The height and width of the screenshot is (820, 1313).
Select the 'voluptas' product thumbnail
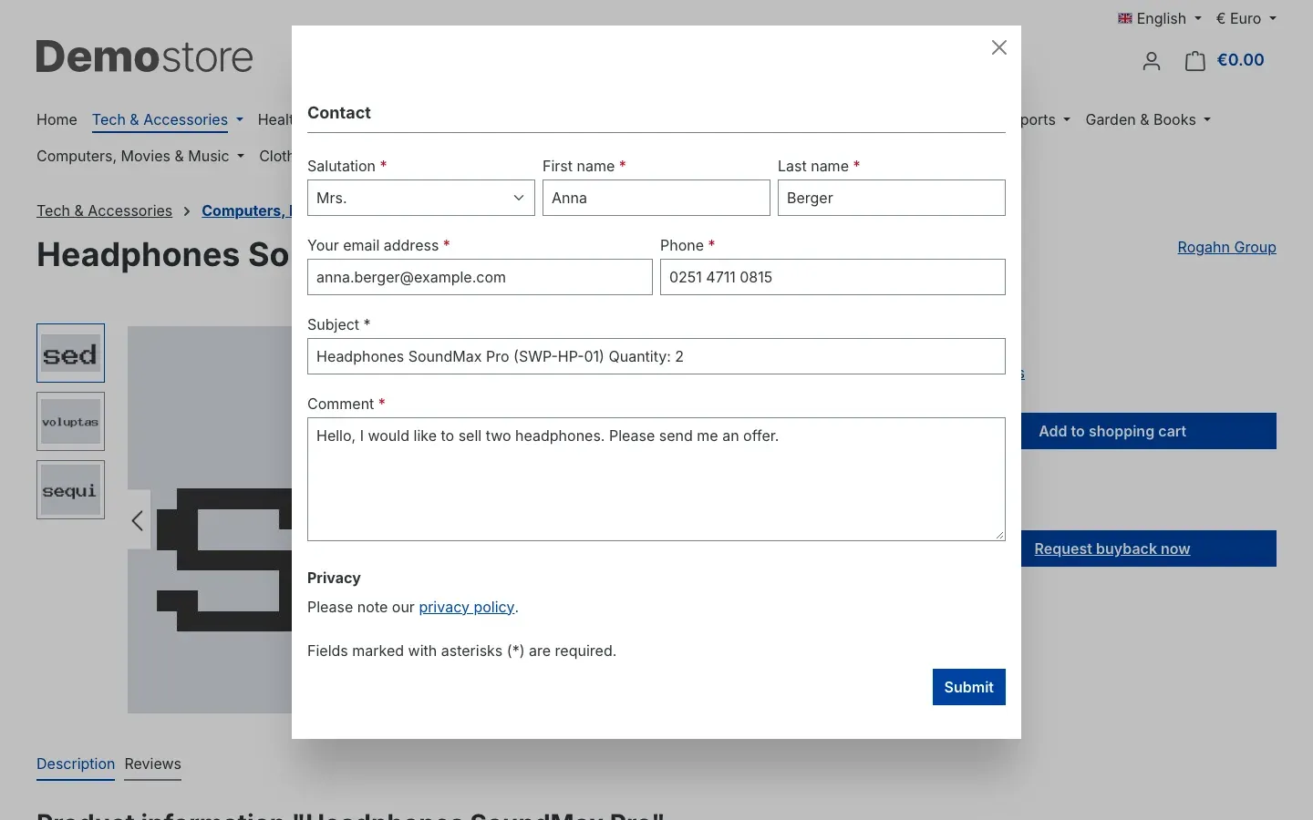tap(70, 421)
